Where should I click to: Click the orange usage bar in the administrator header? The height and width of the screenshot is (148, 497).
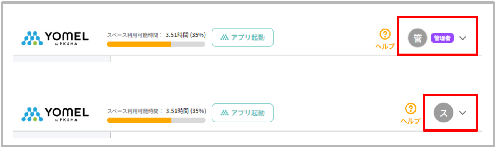tap(139, 44)
